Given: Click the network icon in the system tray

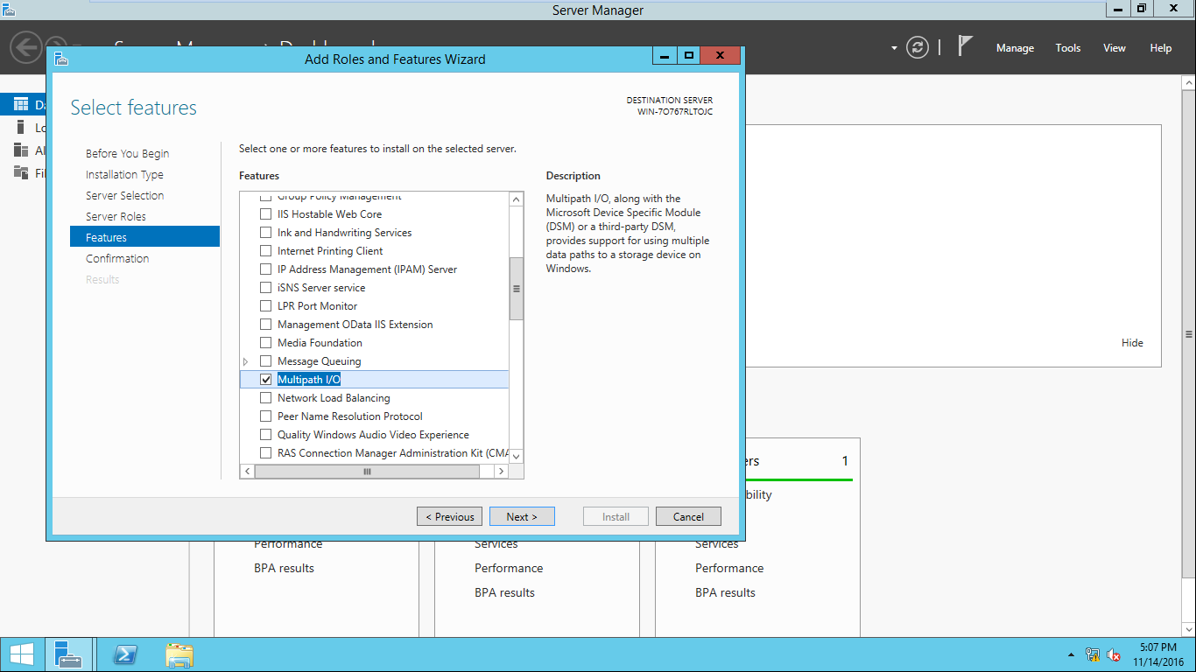Looking at the screenshot, I should [x=1093, y=654].
